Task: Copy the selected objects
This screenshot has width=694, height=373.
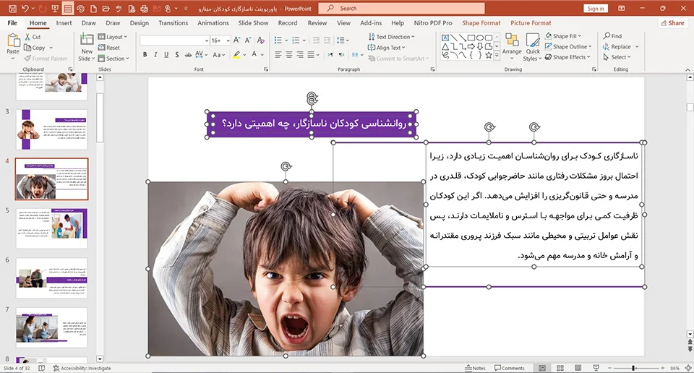Action: point(35,47)
